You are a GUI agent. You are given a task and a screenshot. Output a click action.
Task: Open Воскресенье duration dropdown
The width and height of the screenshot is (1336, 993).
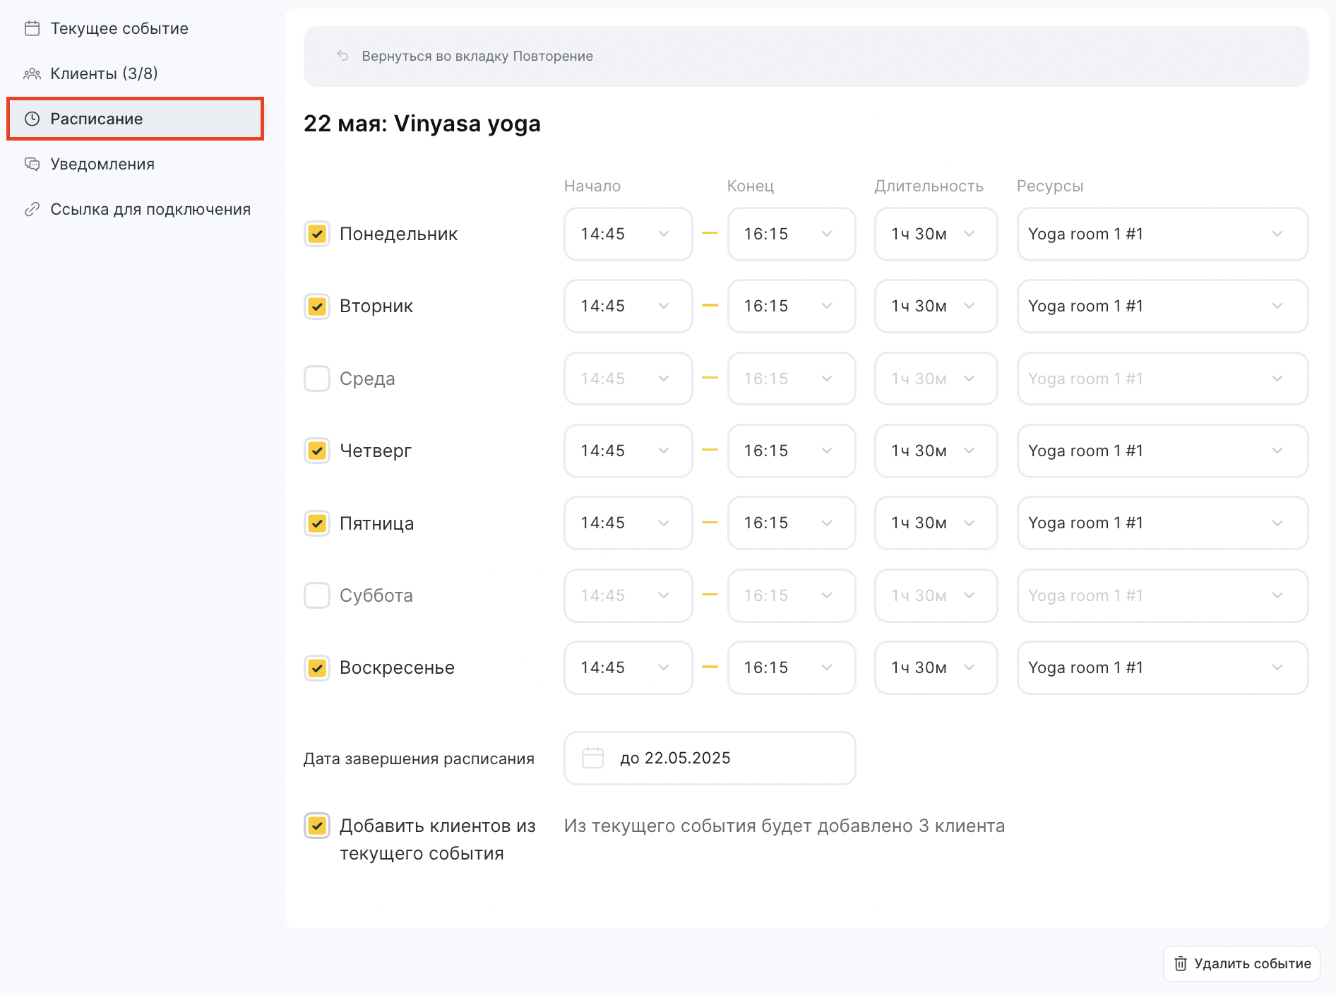tap(936, 667)
